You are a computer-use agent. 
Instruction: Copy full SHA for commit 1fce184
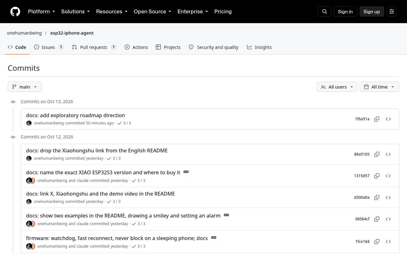pos(377,242)
